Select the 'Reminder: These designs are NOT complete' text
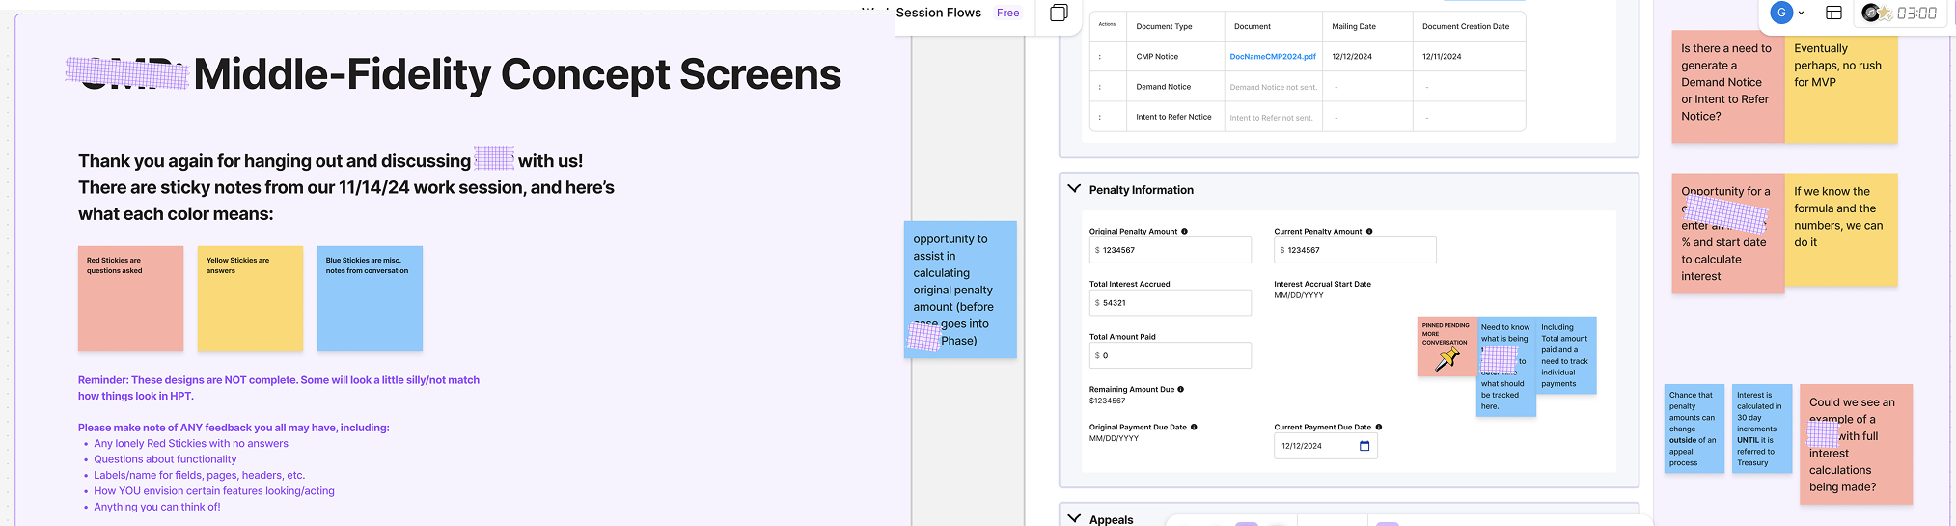The width and height of the screenshot is (1956, 526). [279, 388]
